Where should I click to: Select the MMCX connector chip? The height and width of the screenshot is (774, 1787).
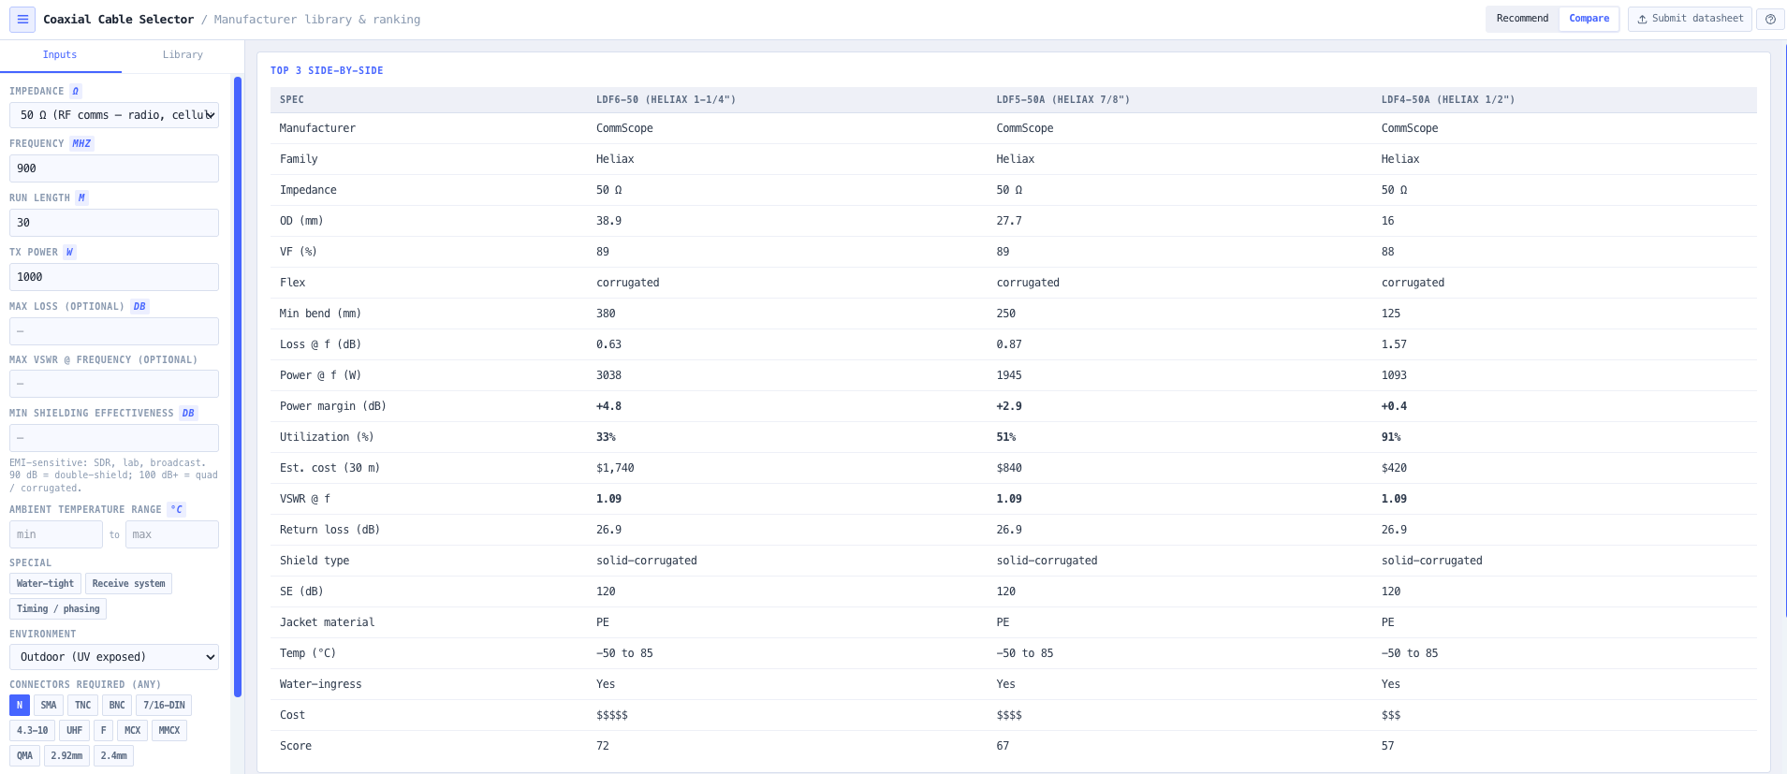(x=169, y=731)
